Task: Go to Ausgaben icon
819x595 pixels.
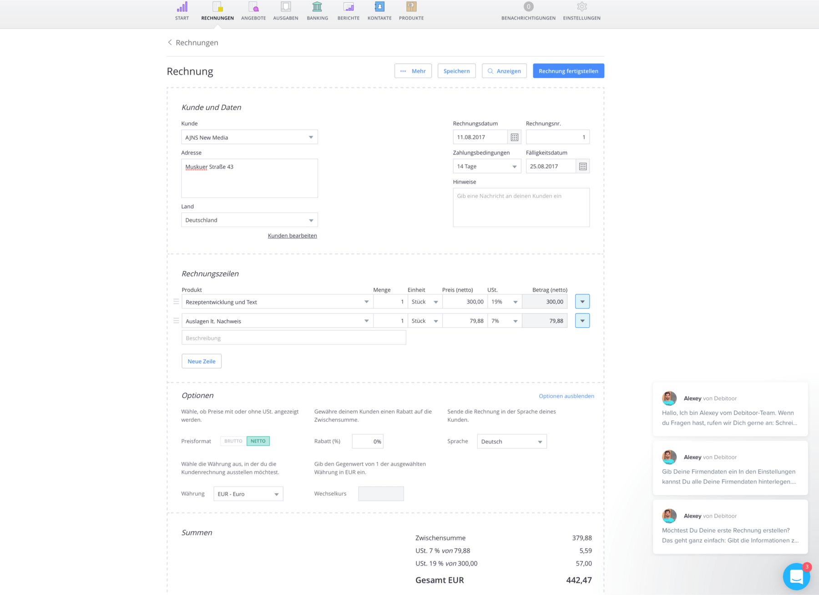Action: [x=286, y=7]
